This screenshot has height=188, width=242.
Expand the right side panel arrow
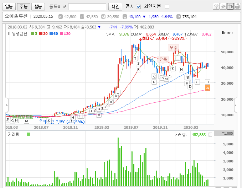236,105
